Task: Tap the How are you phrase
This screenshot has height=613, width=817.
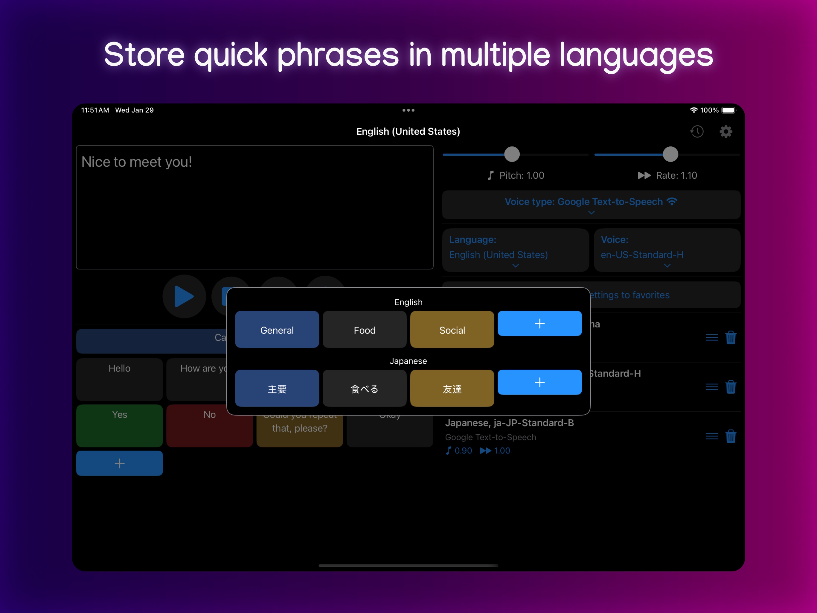Action: [196, 379]
